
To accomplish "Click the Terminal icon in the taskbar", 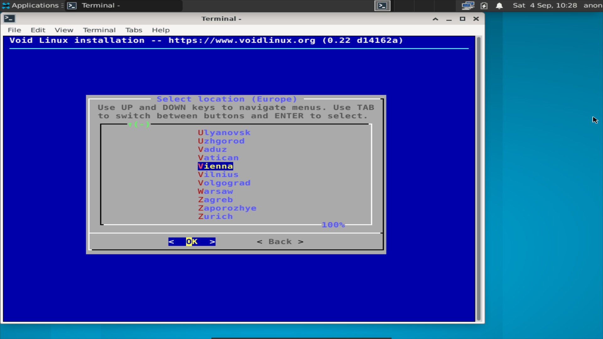I will (x=72, y=5).
